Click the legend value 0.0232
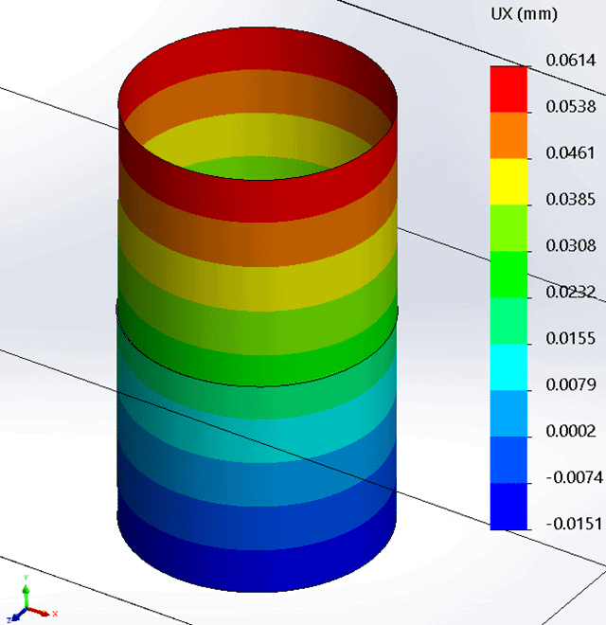Viewport: 606px width, 625px height. 571,292
